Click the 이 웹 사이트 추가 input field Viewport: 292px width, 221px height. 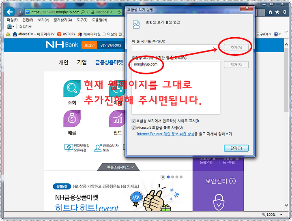point(176,48)
